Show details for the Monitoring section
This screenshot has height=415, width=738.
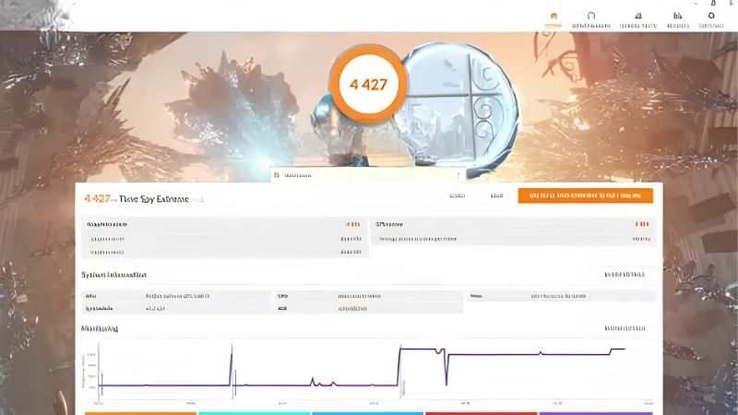tap(625, 328)
